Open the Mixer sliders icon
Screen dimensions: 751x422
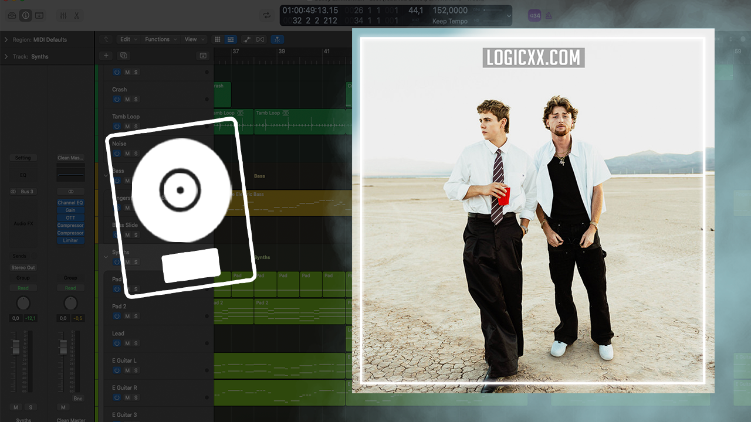click(63, 15)
